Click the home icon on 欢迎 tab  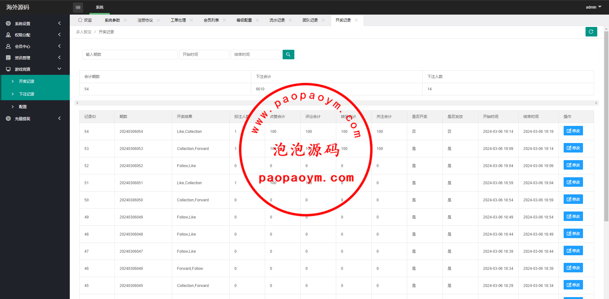(x=80, y=20)
